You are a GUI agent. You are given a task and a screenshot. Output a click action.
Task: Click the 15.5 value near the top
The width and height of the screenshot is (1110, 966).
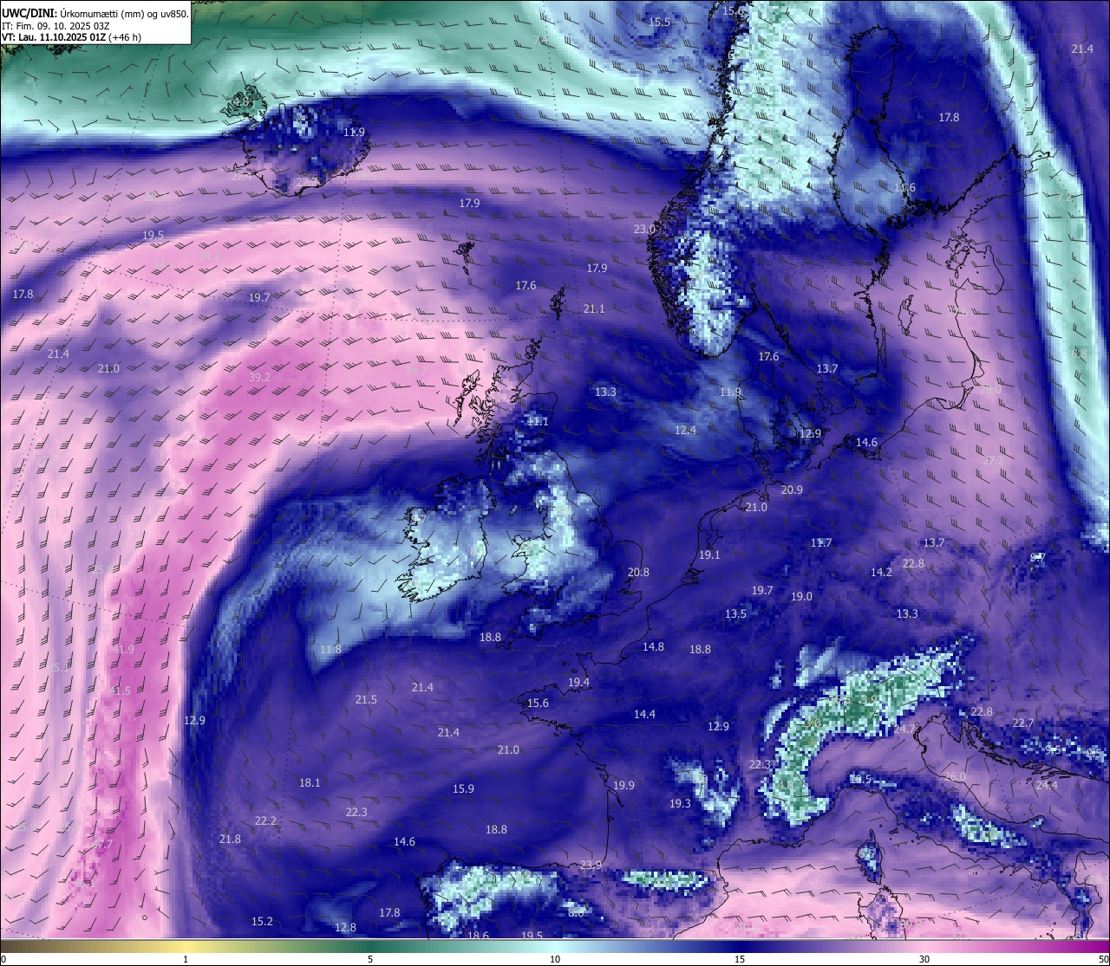coord(659,22)
